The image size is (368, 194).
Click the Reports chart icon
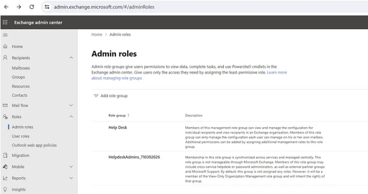point(5,178)
